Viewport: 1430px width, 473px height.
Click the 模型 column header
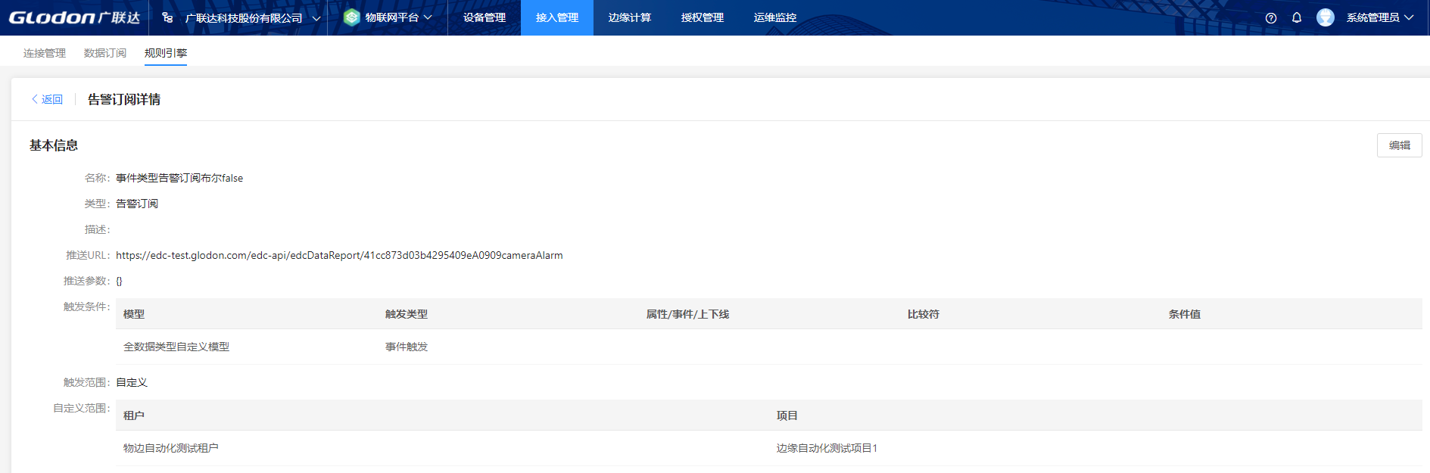(134, 314)
